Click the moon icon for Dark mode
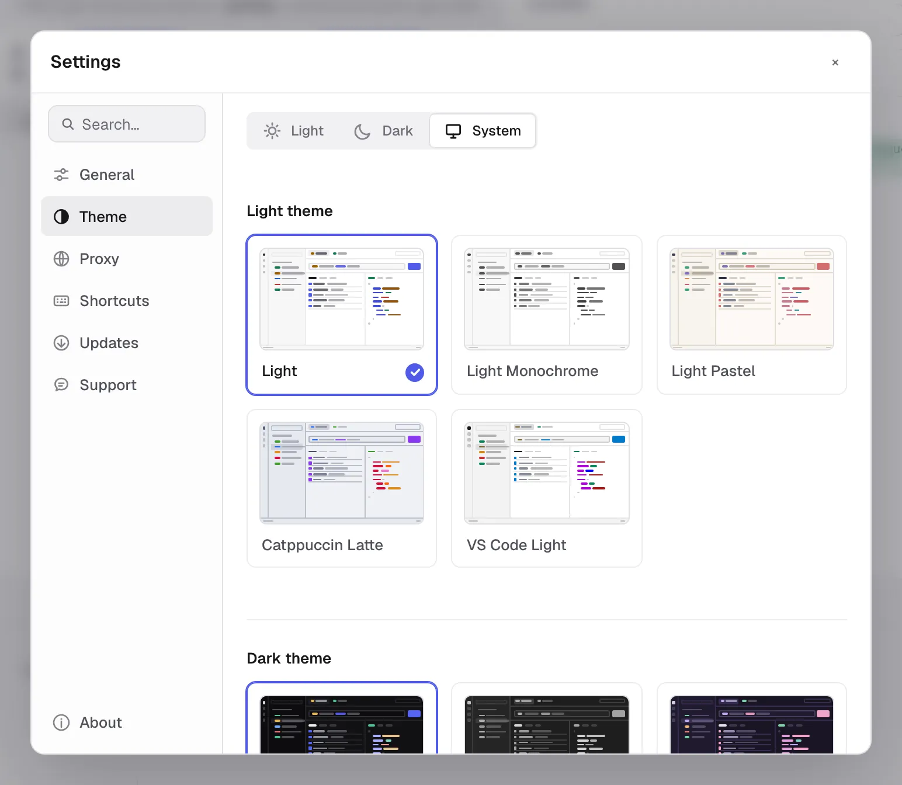 coord(362,131)
